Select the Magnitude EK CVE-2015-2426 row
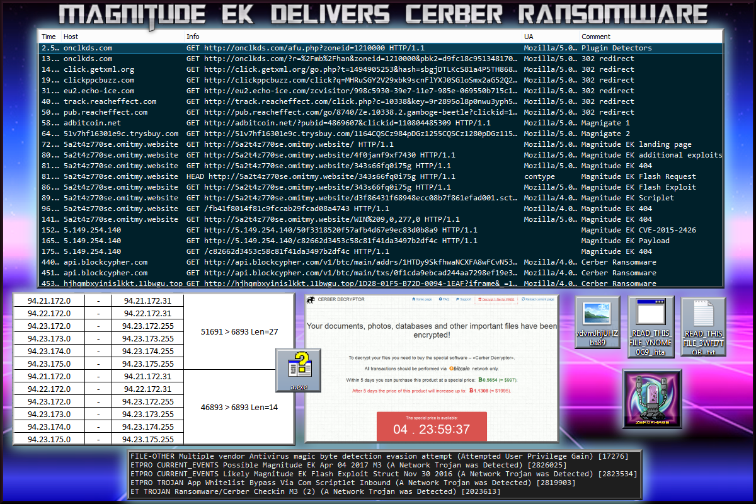This screenshot has width=756, height=504. 381,230
